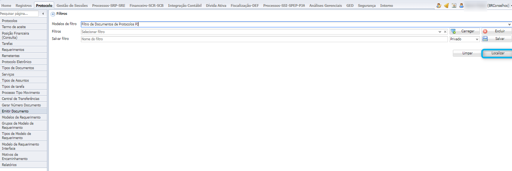The image size is (512, 171).
Task: Select Modelo de Requerimento Interface in sidebar
Action: pos(24,146)
